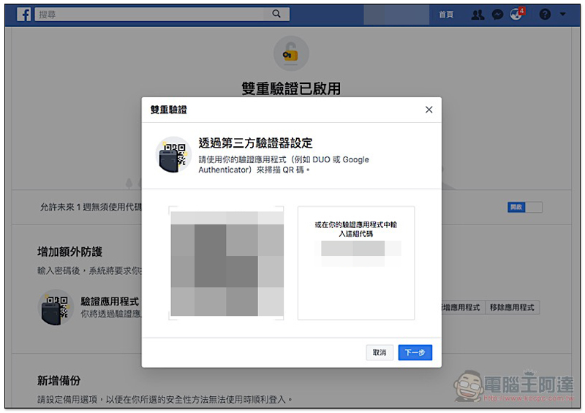Click the blurred QR code image
Image resolution: width=585 pixels, height=413 pixels.
226,263
